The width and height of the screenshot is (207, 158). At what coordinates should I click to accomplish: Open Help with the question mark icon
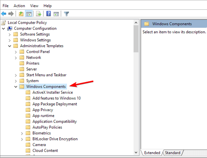49,14
